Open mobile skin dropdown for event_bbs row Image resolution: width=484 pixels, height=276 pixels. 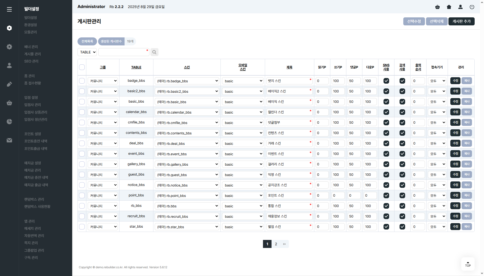pos(243,154)
